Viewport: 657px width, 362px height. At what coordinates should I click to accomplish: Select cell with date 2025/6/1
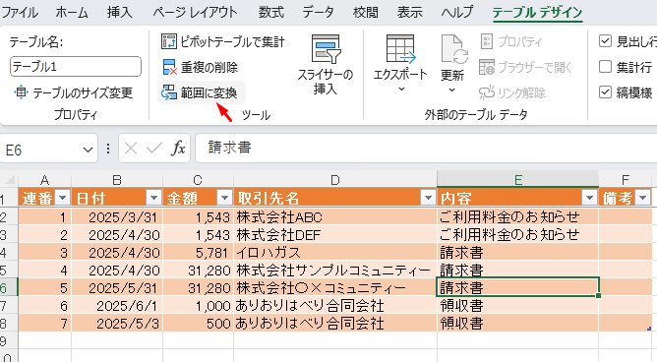click(x=117, y=306)
